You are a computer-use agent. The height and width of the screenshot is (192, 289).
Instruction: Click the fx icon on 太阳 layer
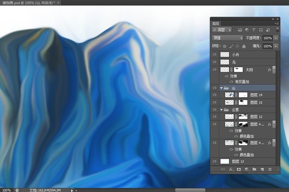[269, 70]
